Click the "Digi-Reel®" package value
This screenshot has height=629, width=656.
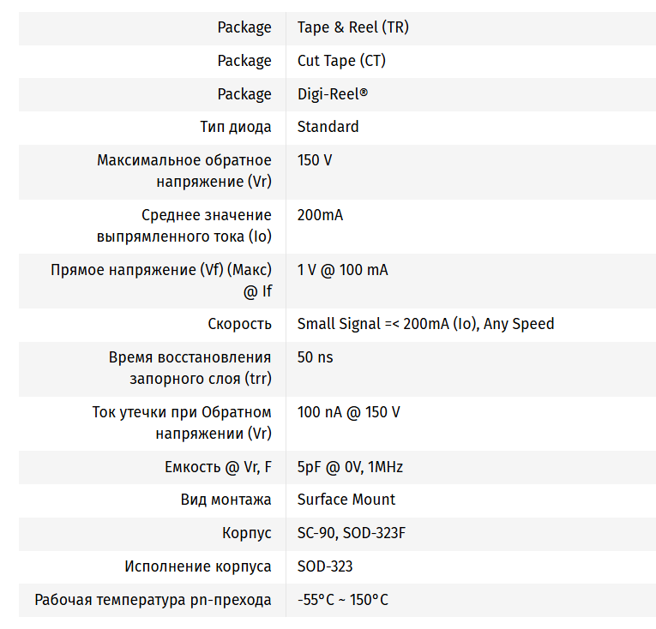332,94
